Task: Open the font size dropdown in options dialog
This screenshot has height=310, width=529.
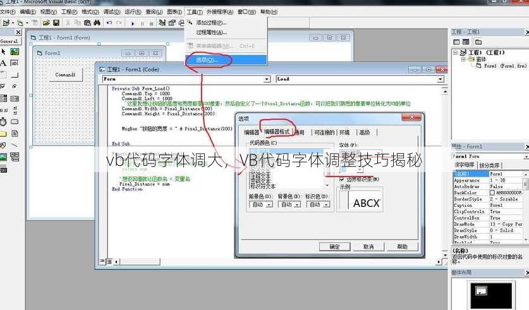Action: (360, 170)
